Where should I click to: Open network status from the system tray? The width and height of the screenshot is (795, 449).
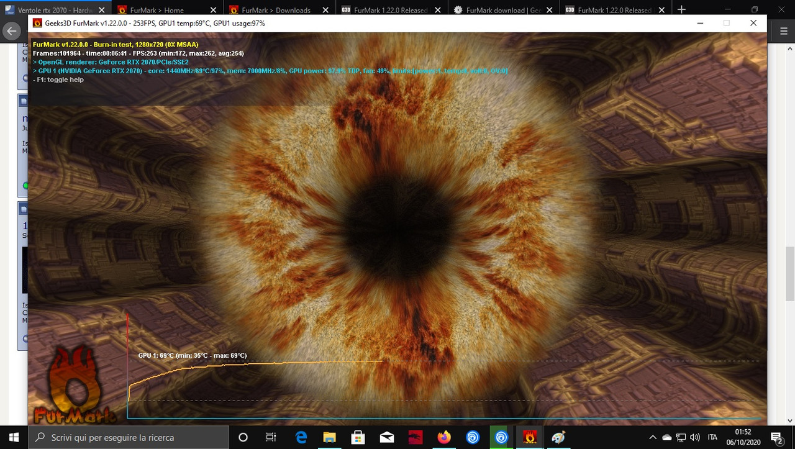tap(681, 437)
